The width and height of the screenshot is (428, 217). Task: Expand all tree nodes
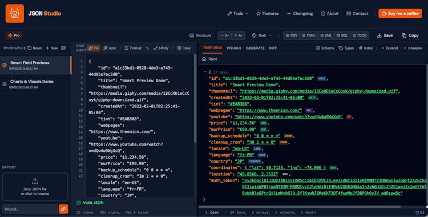pyautogui.click(x=390, y=48)
